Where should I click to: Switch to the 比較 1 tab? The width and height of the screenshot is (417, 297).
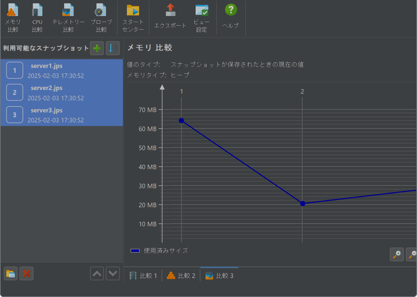[x=143, y=276]
